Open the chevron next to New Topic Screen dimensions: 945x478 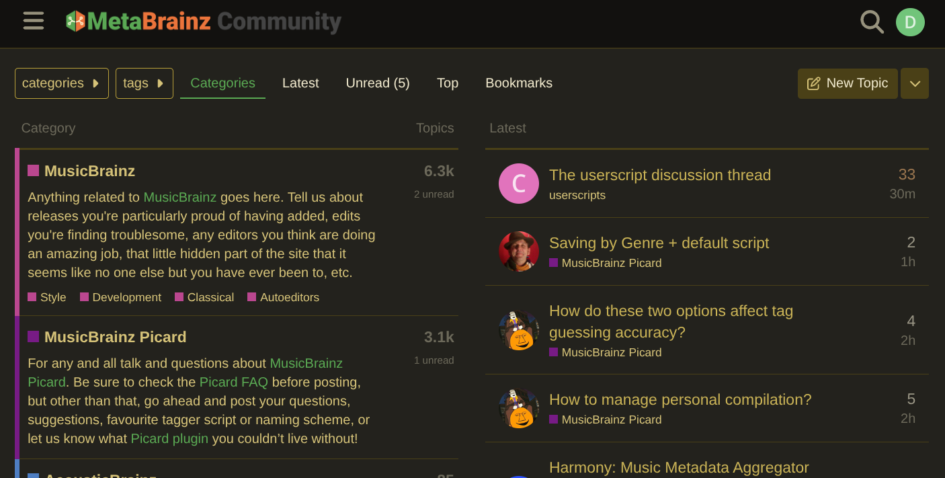click(x=915, y=83)
